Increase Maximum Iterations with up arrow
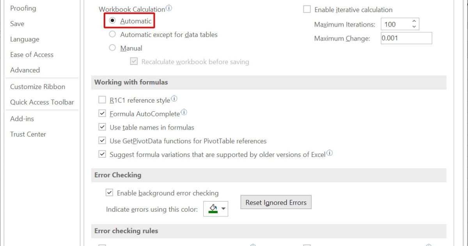 click(x=414, y=21)
